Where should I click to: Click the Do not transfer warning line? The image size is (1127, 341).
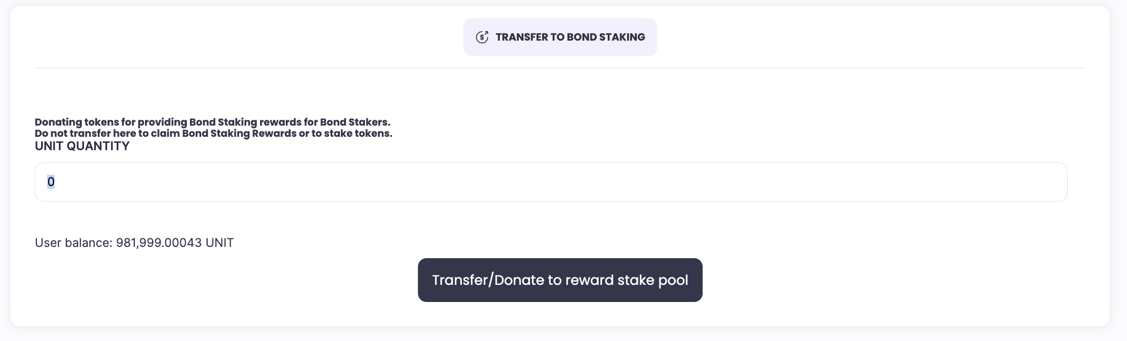[x=214, y=133]
